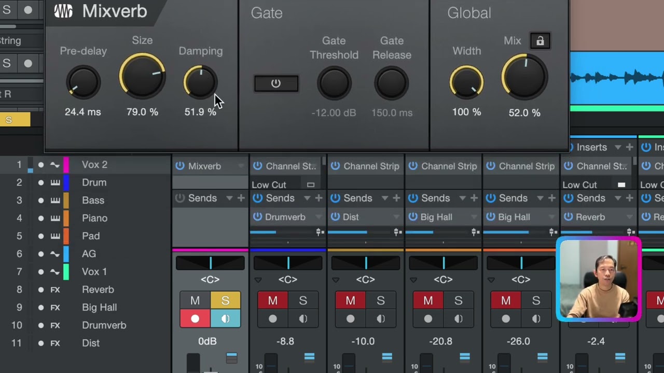
Task: Click the Drumverb send level bar
Action: pos(282,232)
